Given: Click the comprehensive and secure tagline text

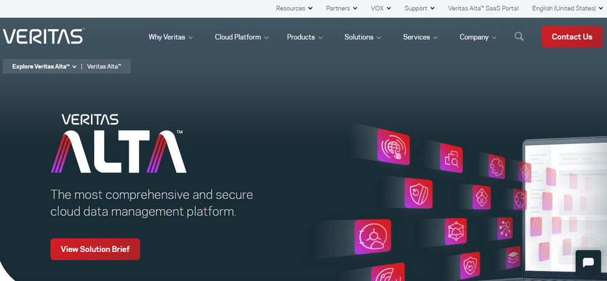Looking at the screenshot, I should pos(152,203).
